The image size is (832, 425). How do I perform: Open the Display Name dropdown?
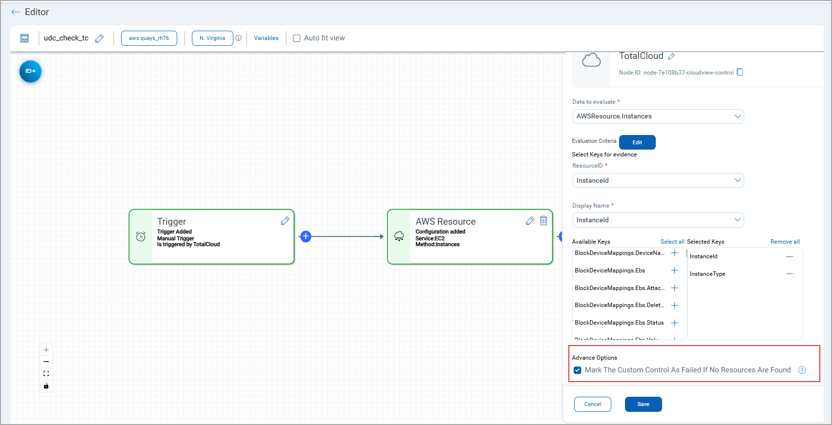coord(658,220)
